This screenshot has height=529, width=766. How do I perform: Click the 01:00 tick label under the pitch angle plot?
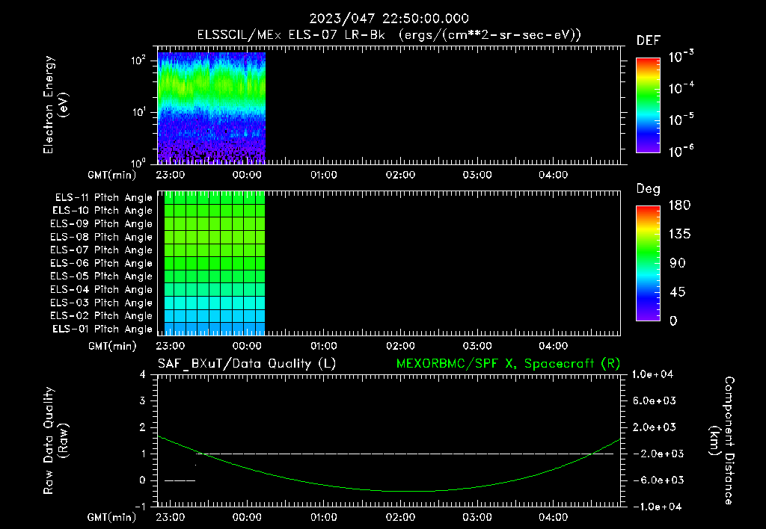coord(323,346)
